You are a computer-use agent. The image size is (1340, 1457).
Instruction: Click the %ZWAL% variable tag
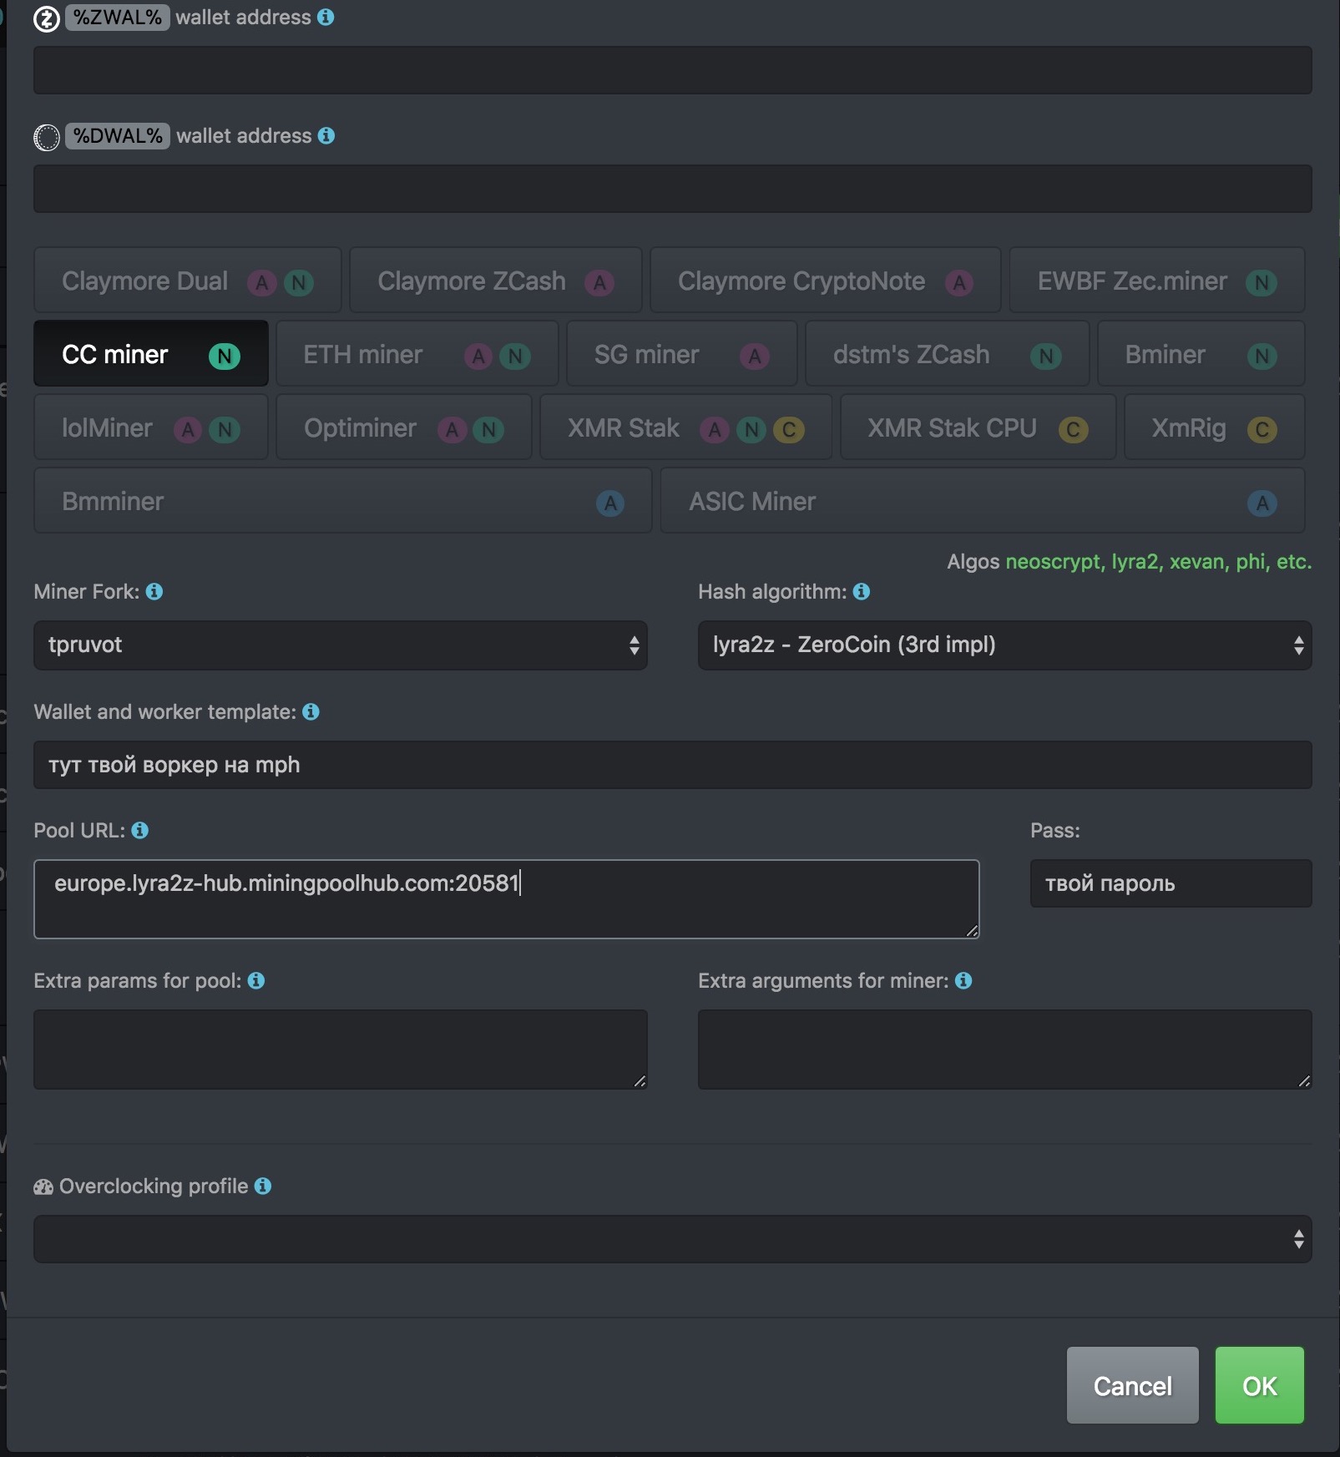click(118, 18)
